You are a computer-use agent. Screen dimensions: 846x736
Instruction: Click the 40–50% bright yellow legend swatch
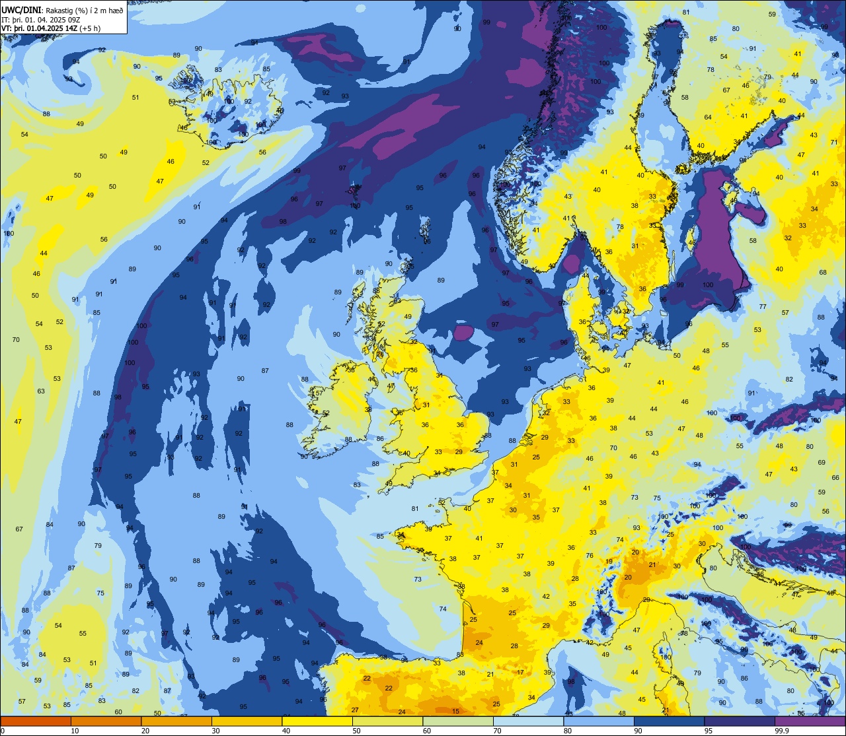(317, 721)
